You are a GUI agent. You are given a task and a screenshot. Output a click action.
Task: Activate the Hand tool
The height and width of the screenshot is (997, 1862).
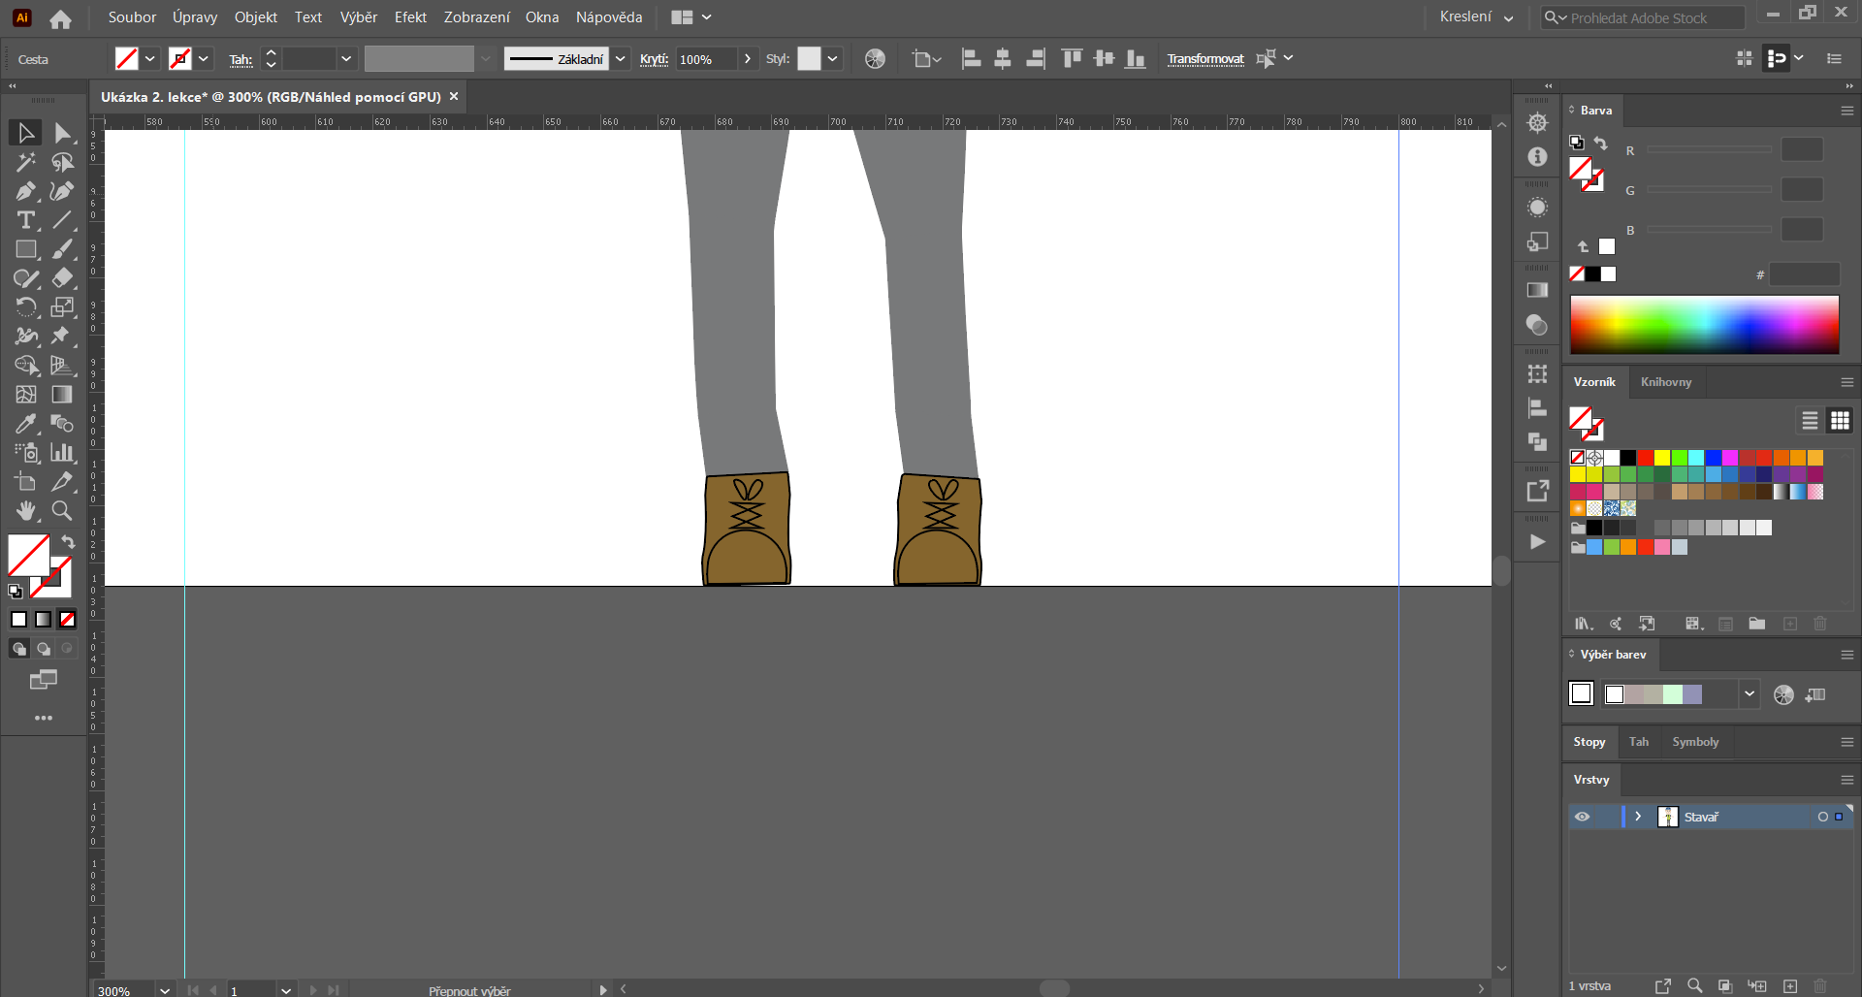click(x=25, y=511)
